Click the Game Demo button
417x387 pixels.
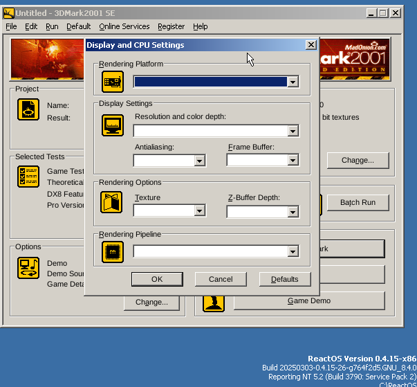click(x=309, y=301)
